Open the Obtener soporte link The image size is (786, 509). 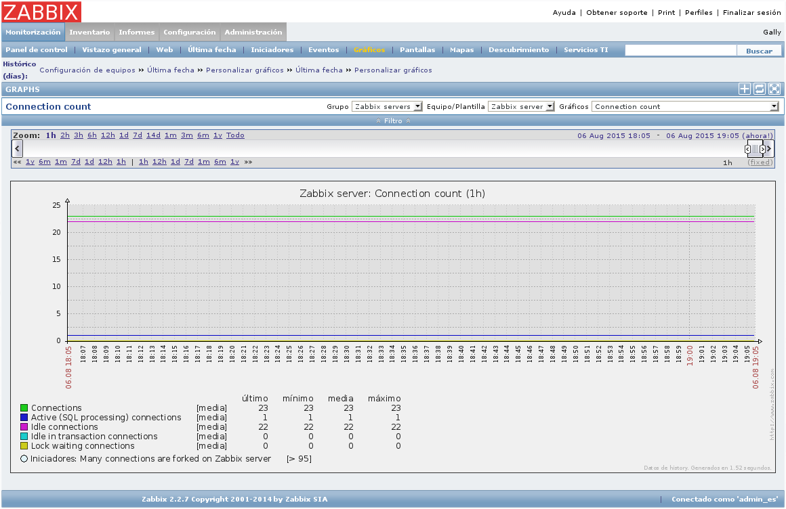click(x=617, y=13)
